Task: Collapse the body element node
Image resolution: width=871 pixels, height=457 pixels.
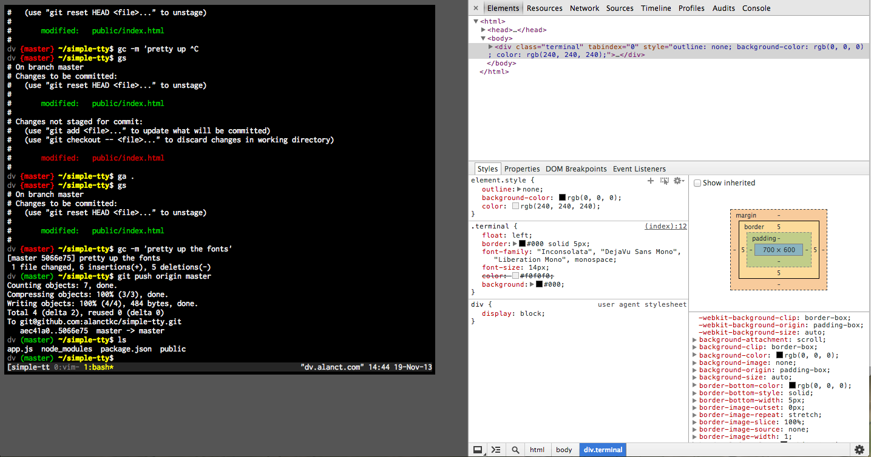Action: tap(484, 38)
